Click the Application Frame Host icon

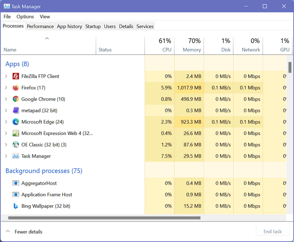coord(16,194)
